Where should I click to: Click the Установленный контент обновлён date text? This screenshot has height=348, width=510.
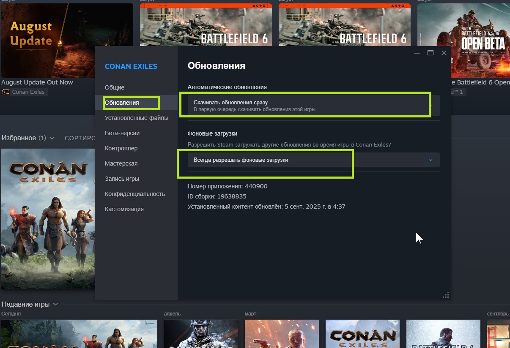click(266, 207)
